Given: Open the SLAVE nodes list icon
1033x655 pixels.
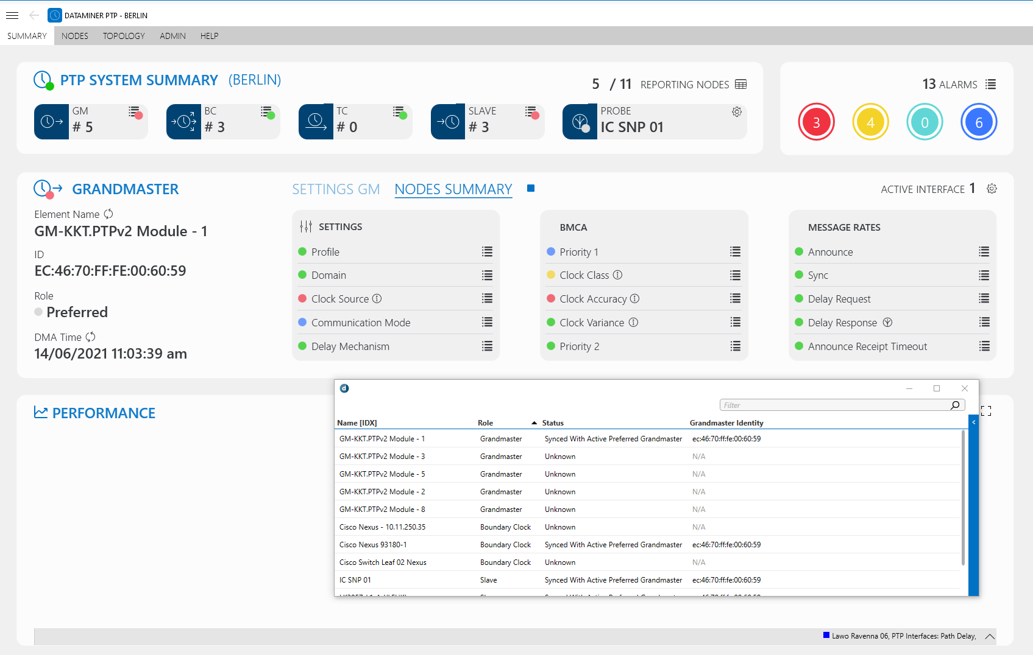Looking at the screenshot, I should coord(530,111).
